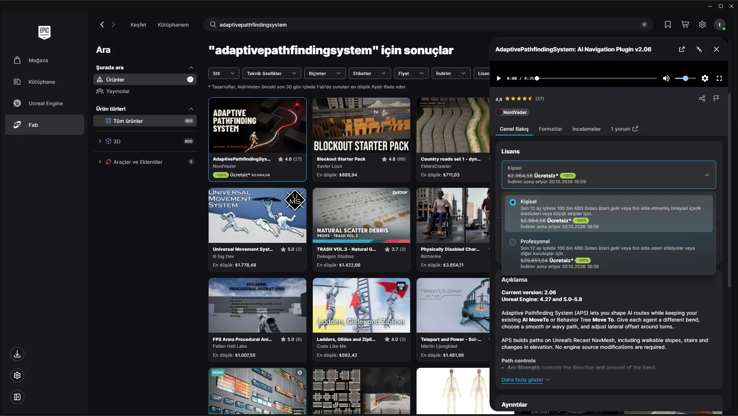Open Fab settings gear in top bar
The image size is (738, 416).
pos(702,24)
